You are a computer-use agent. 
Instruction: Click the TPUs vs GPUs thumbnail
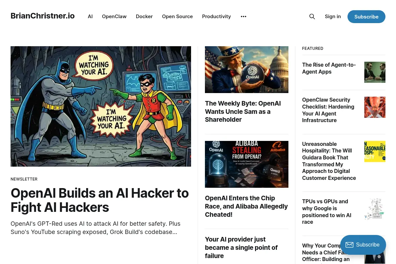[x=375, y=209]
